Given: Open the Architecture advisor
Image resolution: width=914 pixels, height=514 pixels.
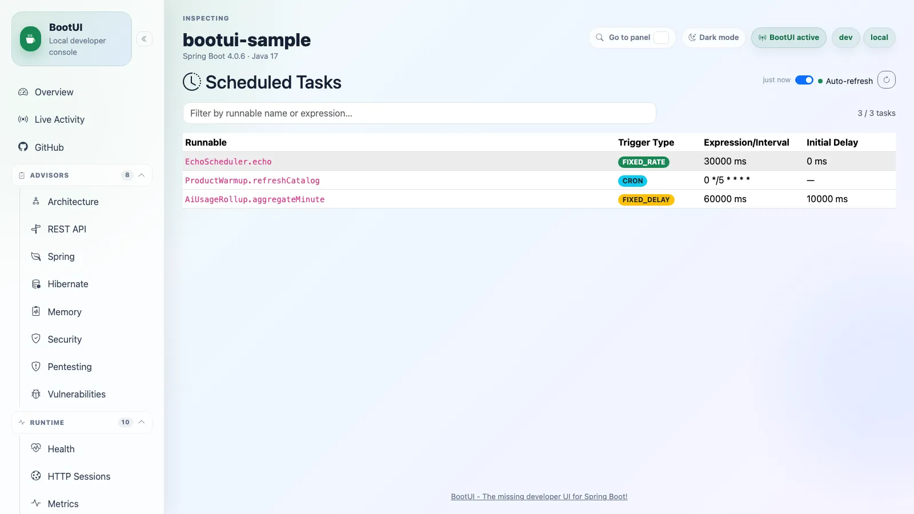Looking at the screenshot, I should point(73,202).
